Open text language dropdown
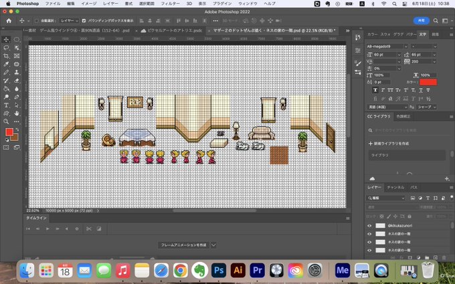 [387, 107]
